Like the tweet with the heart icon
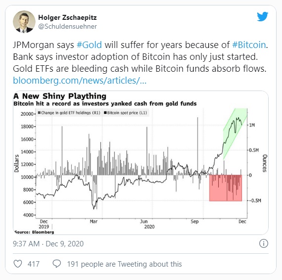Image resolution: width=282 pixels, height=280 pixels. pyautogui.click(x=18, y=264)
